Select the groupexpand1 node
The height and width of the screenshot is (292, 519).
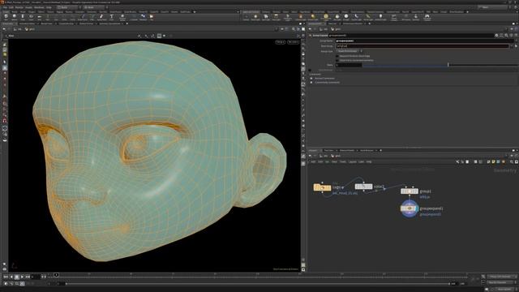pyautogui.click(x=410, y=208)
